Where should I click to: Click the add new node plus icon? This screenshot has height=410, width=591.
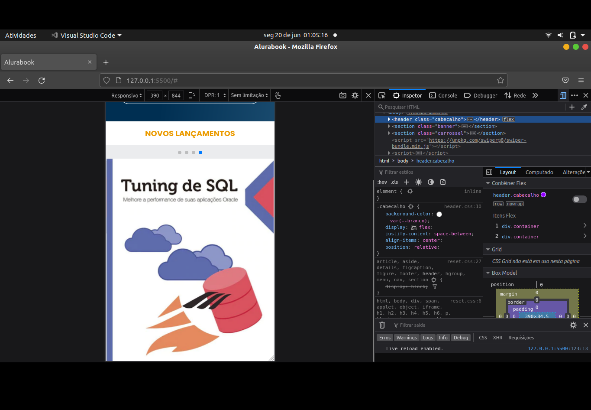pos(572,107)
